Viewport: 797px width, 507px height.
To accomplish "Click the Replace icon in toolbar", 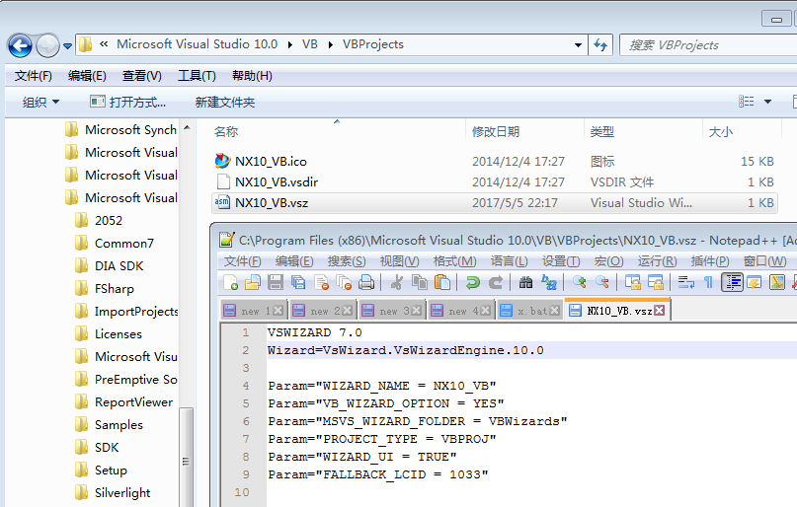I will click(549, 282).
